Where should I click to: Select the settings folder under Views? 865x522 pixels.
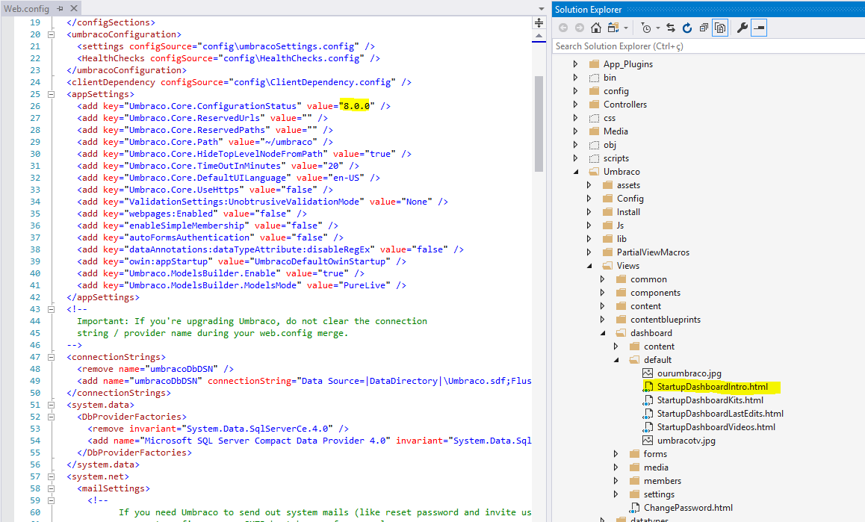(x=659, y=494)
